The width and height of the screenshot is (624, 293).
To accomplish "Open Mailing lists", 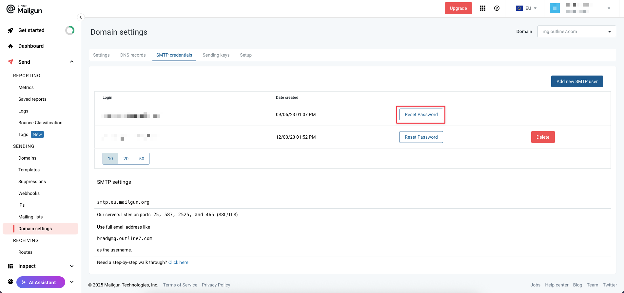I will pos(30,217).
